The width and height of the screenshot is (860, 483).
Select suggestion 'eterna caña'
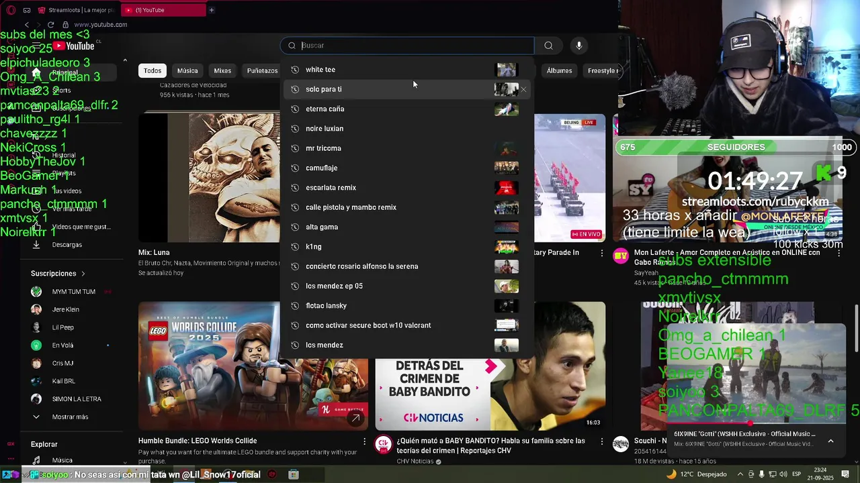pyautogui.click(x=407, y=109)
